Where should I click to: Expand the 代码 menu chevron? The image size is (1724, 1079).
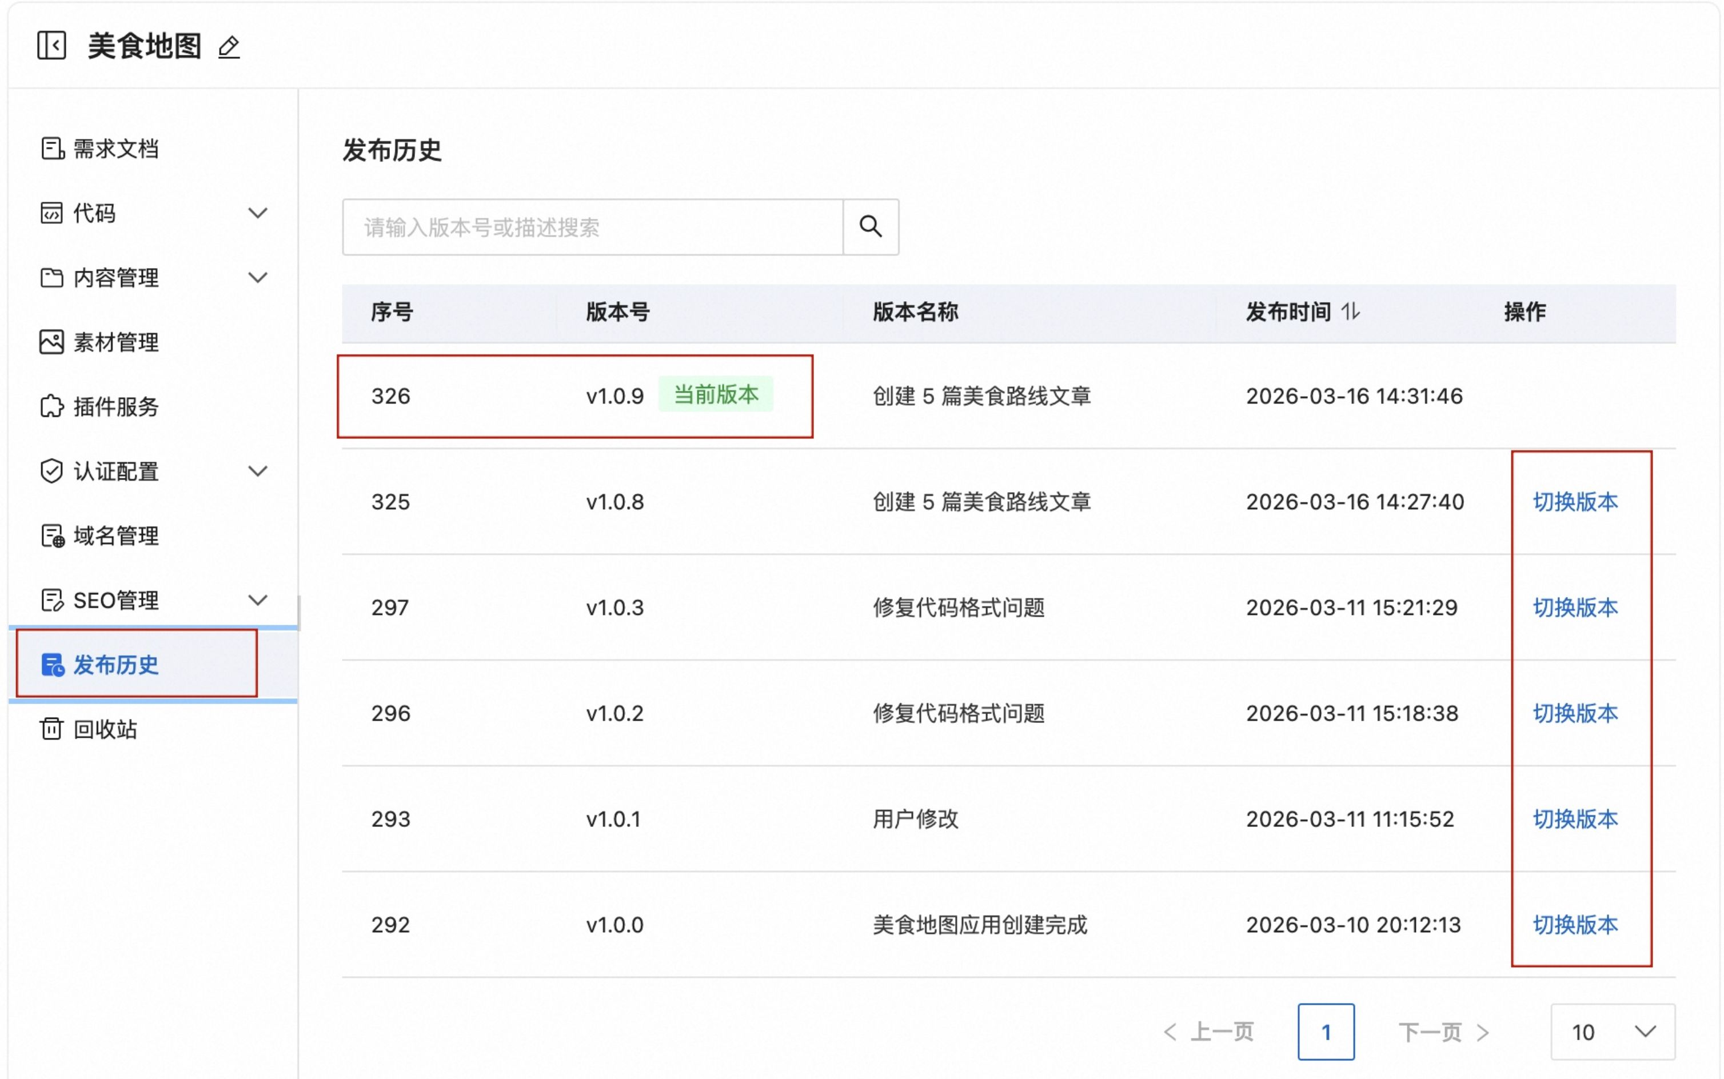pyautogui.click(x=258, y=213)
